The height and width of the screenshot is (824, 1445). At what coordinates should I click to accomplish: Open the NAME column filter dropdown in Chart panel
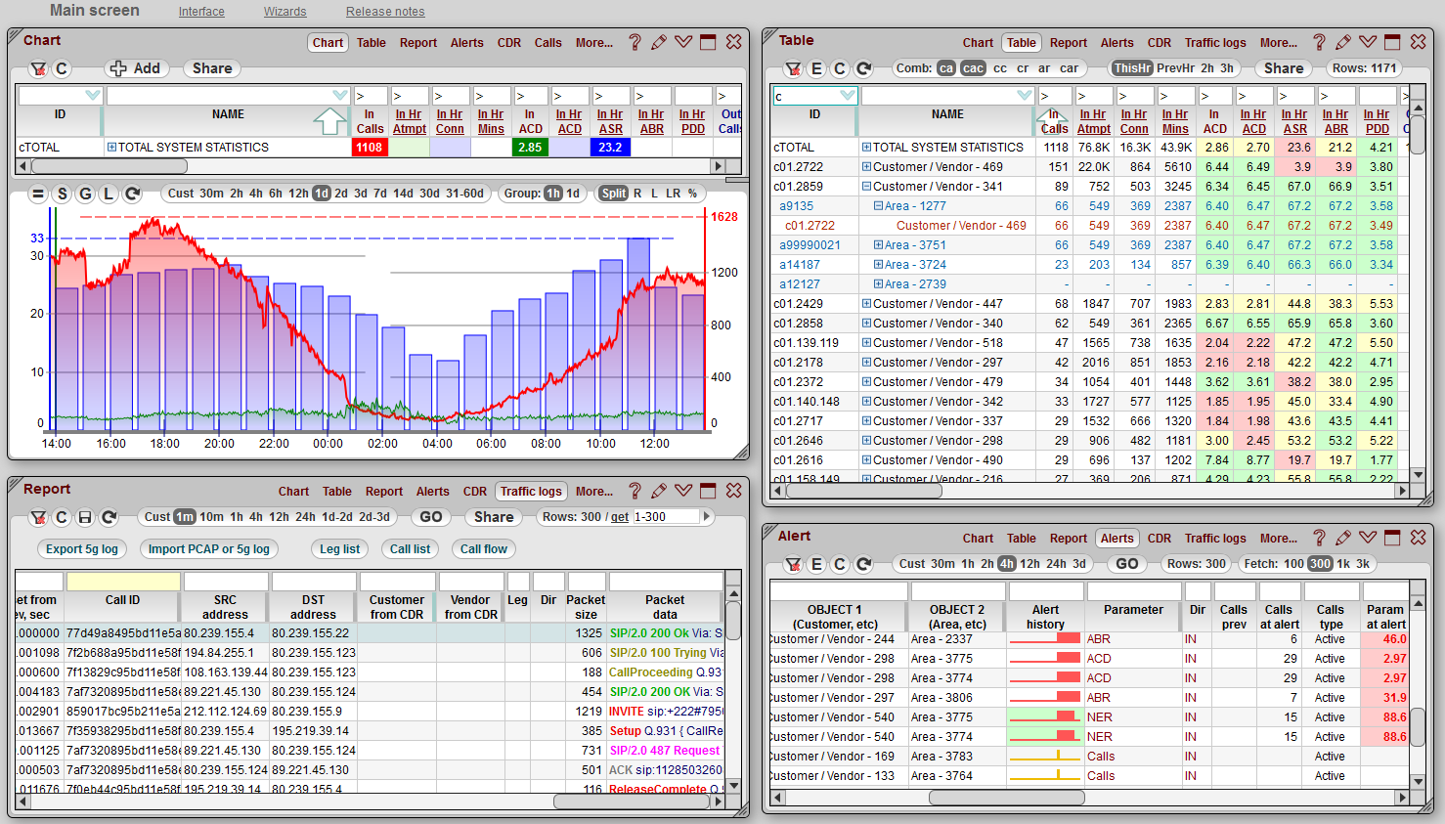tap(341, 93)
